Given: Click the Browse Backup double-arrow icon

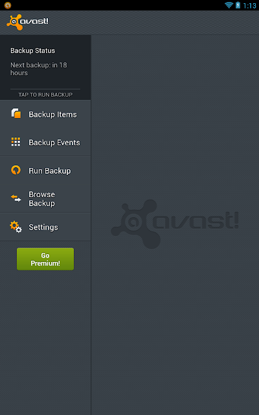Looking at the screenshot, I should [16, 198].
